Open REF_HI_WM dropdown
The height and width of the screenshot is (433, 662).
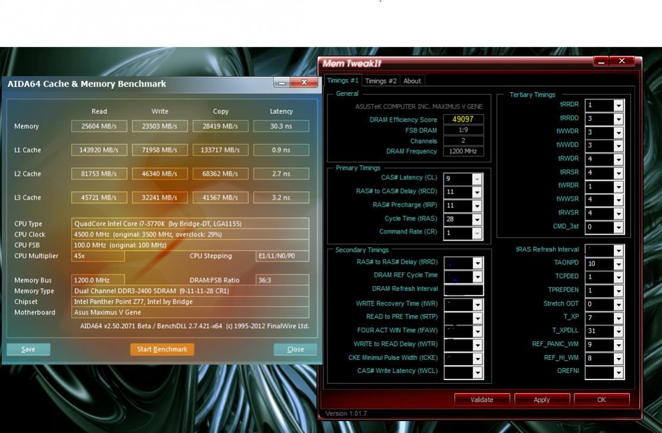(619, 359)
